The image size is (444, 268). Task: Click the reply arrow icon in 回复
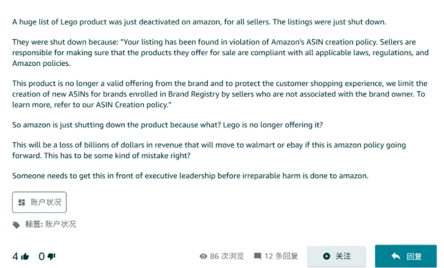(396, 256)
